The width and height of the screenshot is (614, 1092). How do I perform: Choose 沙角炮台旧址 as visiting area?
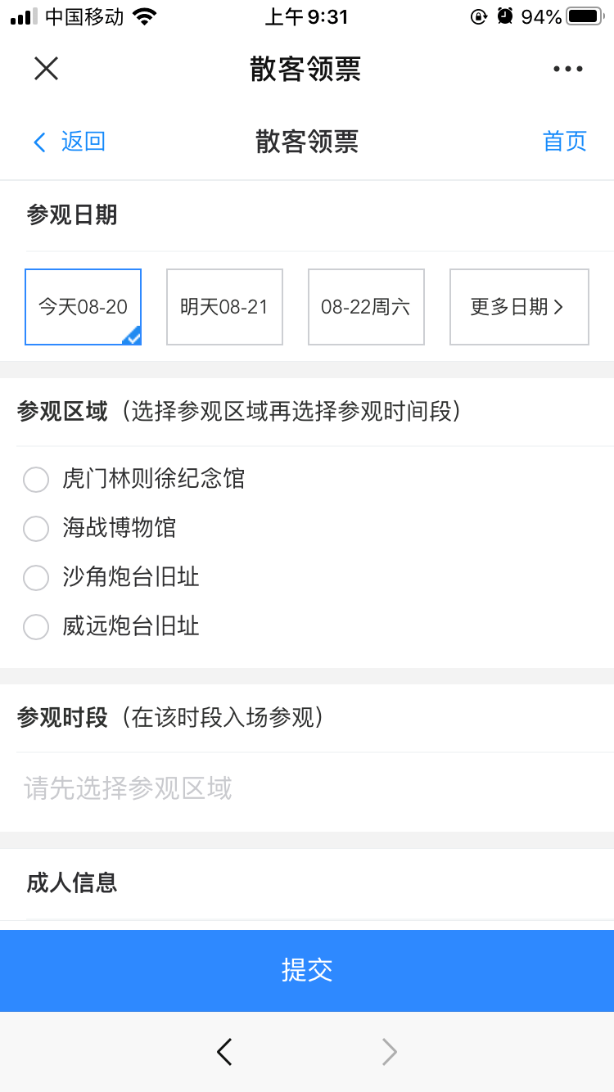[x=36, y=577]
